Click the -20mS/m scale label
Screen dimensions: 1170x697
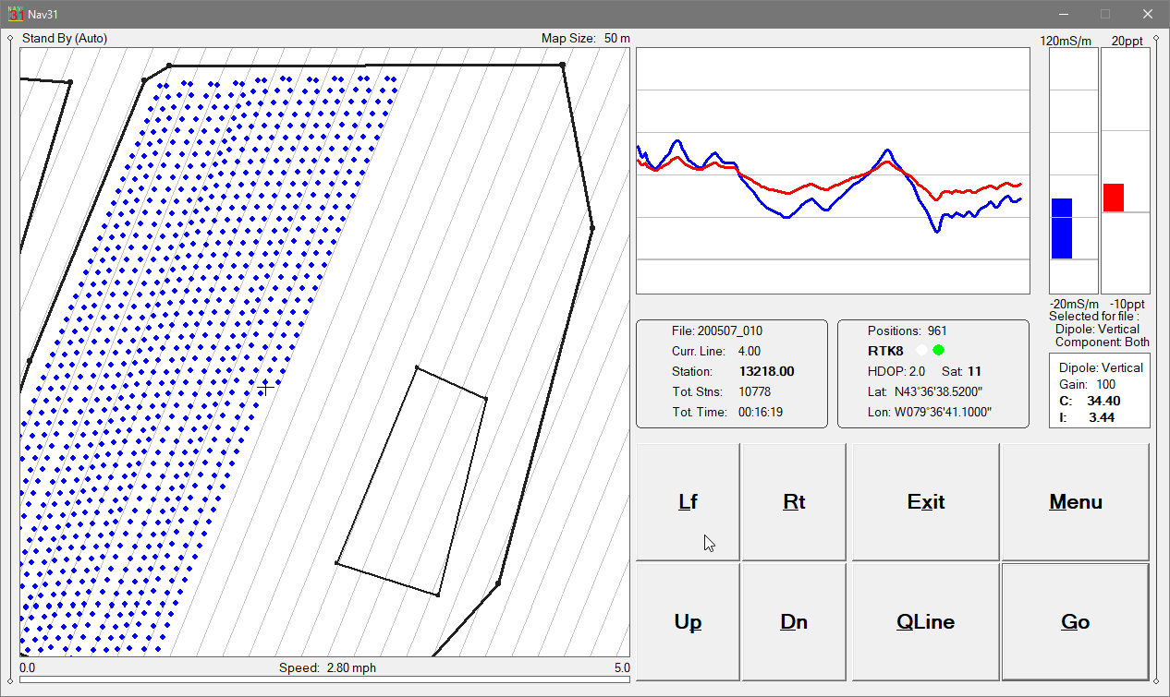pos(1073,304)
